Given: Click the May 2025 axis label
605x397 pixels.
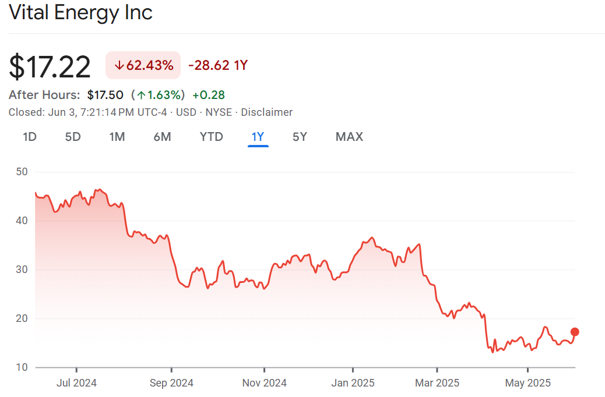Looking at the screenshot, I should click(x=527, y=383).
